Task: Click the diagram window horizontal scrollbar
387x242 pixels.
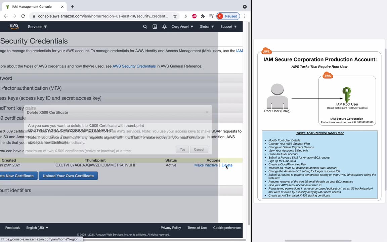Action: [318, 241]
